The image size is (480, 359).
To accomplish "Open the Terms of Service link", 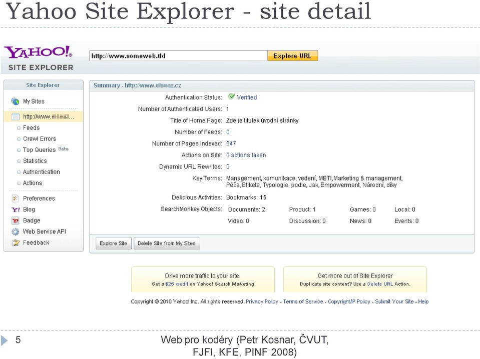I will [303, 301].
